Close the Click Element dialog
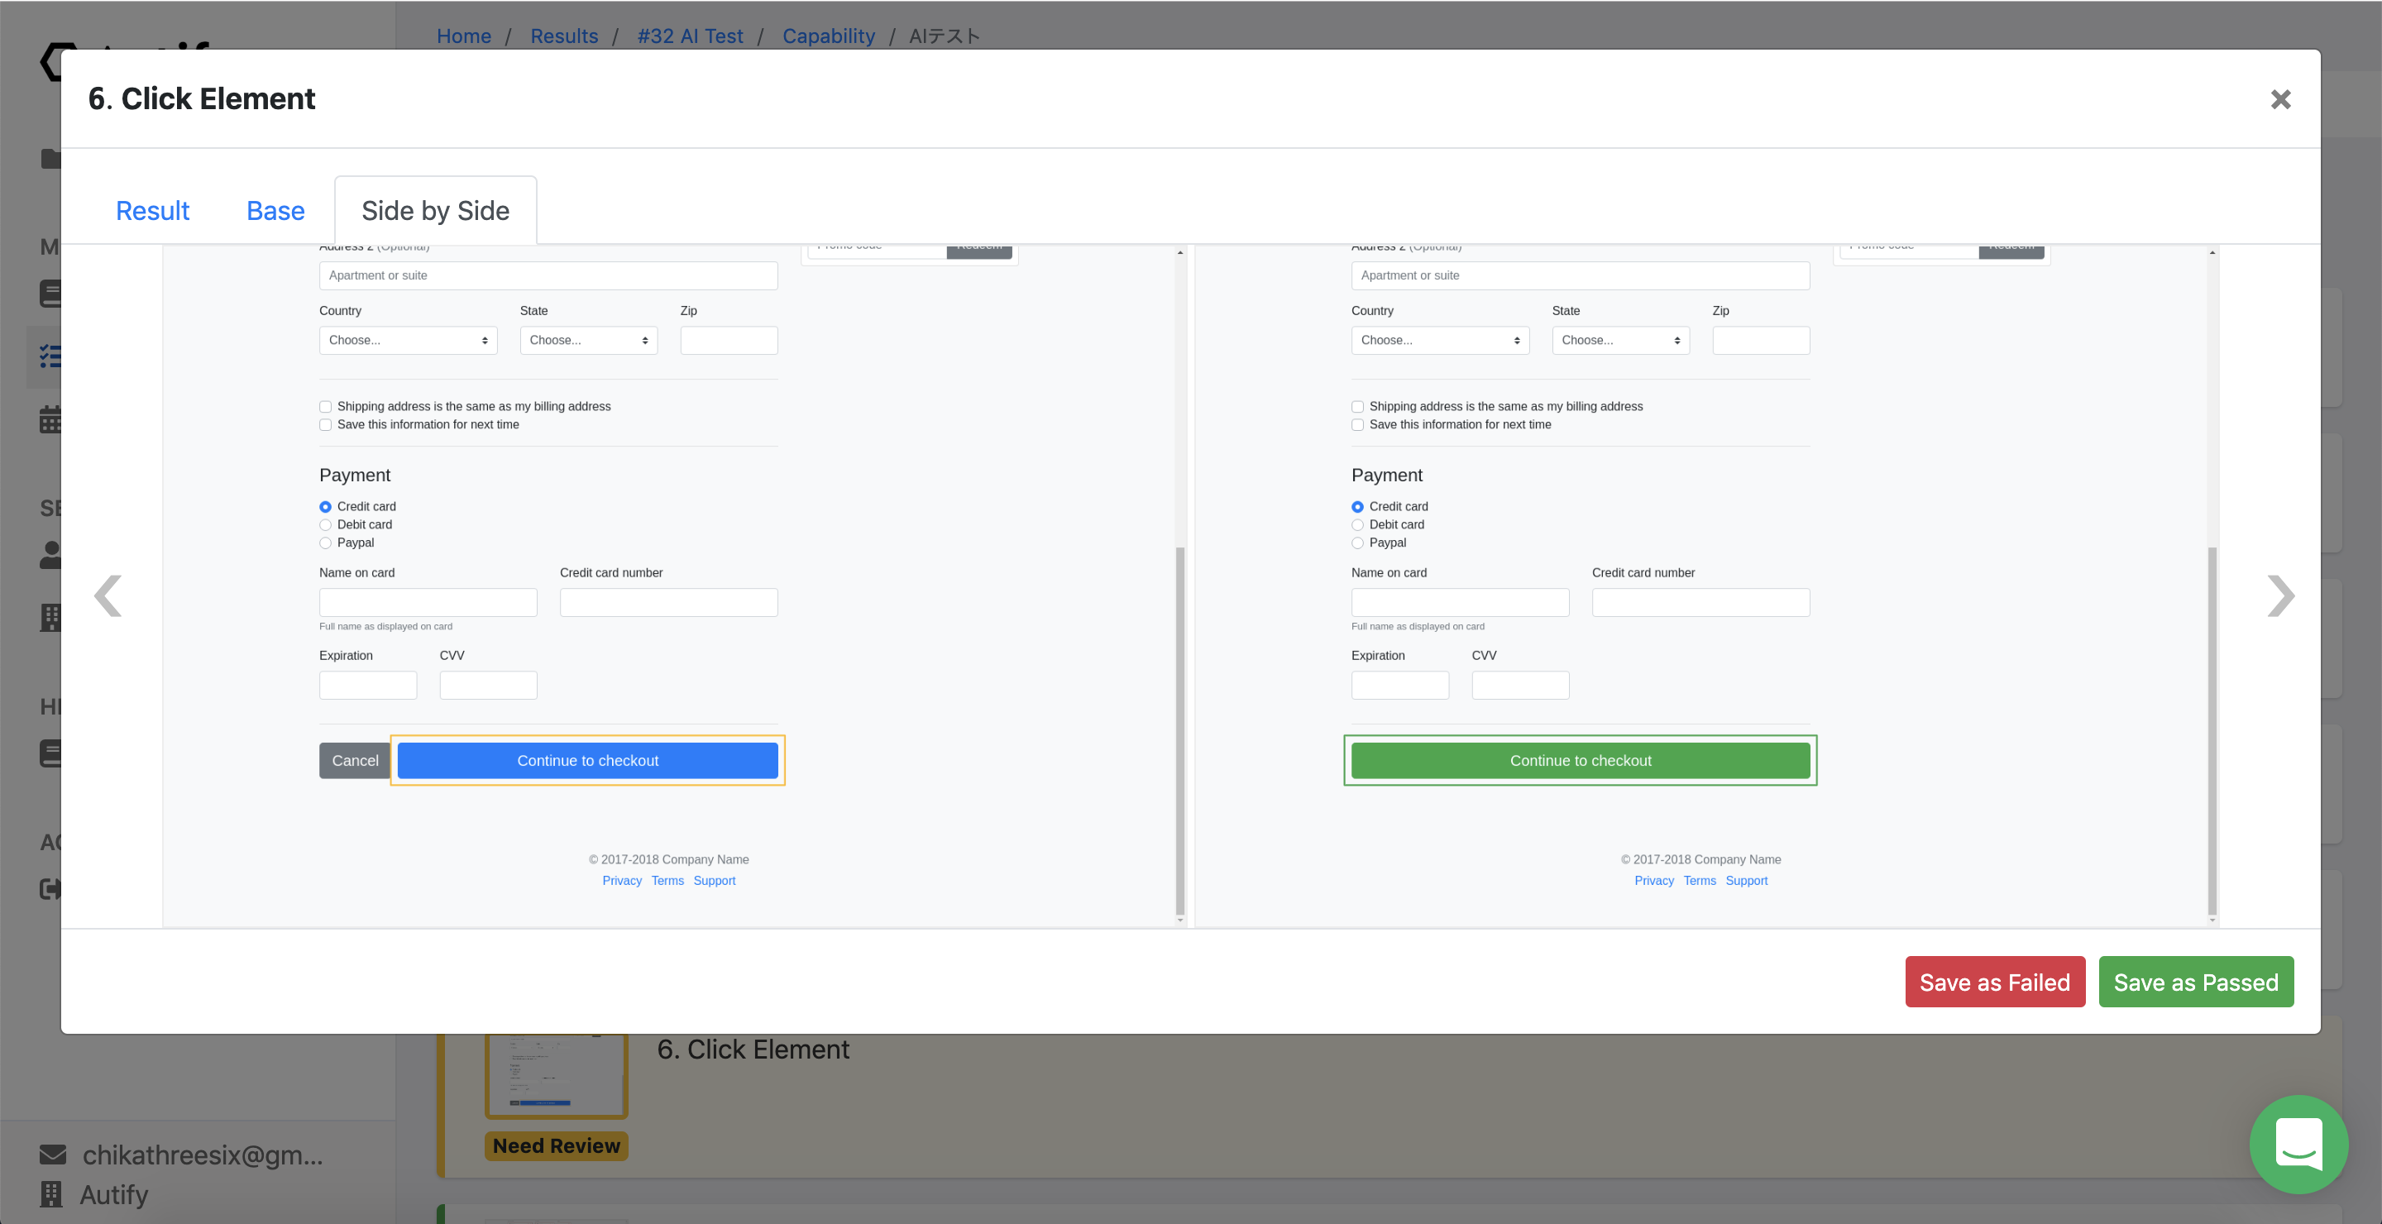The height and width of the screenshot is (1224, 2382). [2279, 99]
